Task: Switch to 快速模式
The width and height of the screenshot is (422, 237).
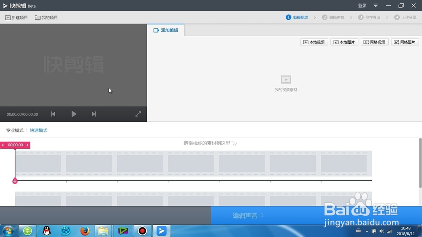Action: 38,130
